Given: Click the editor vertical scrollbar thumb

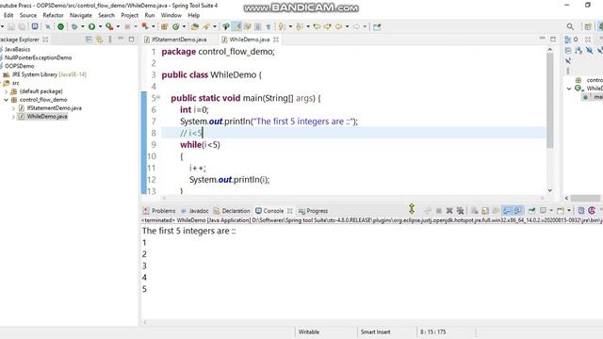Looking at the screenshot, I should point(550,101).
